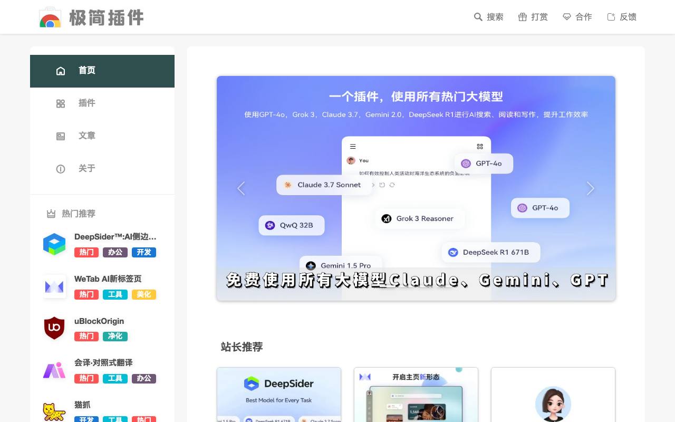This screenshot has width=675, height=422.
Task: Click the Gemini 1.5 Pro chip in banner
Action: (341, 265)
